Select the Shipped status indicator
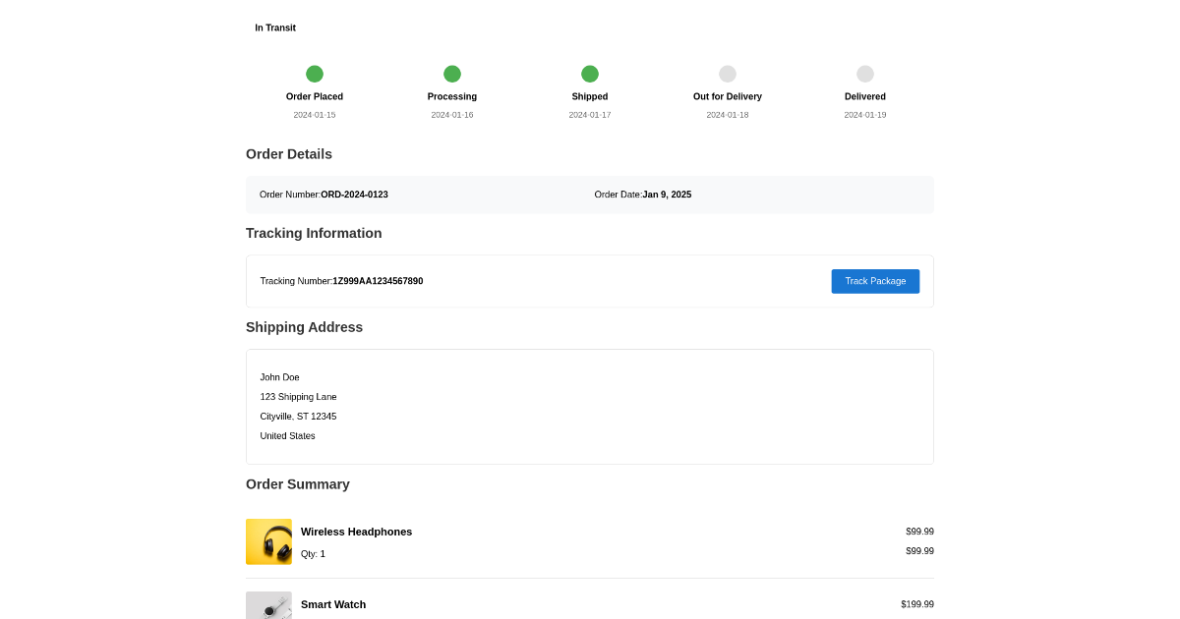Image resolution: width=1180 pixels, height=619 pixels. [x=590, y=74]
